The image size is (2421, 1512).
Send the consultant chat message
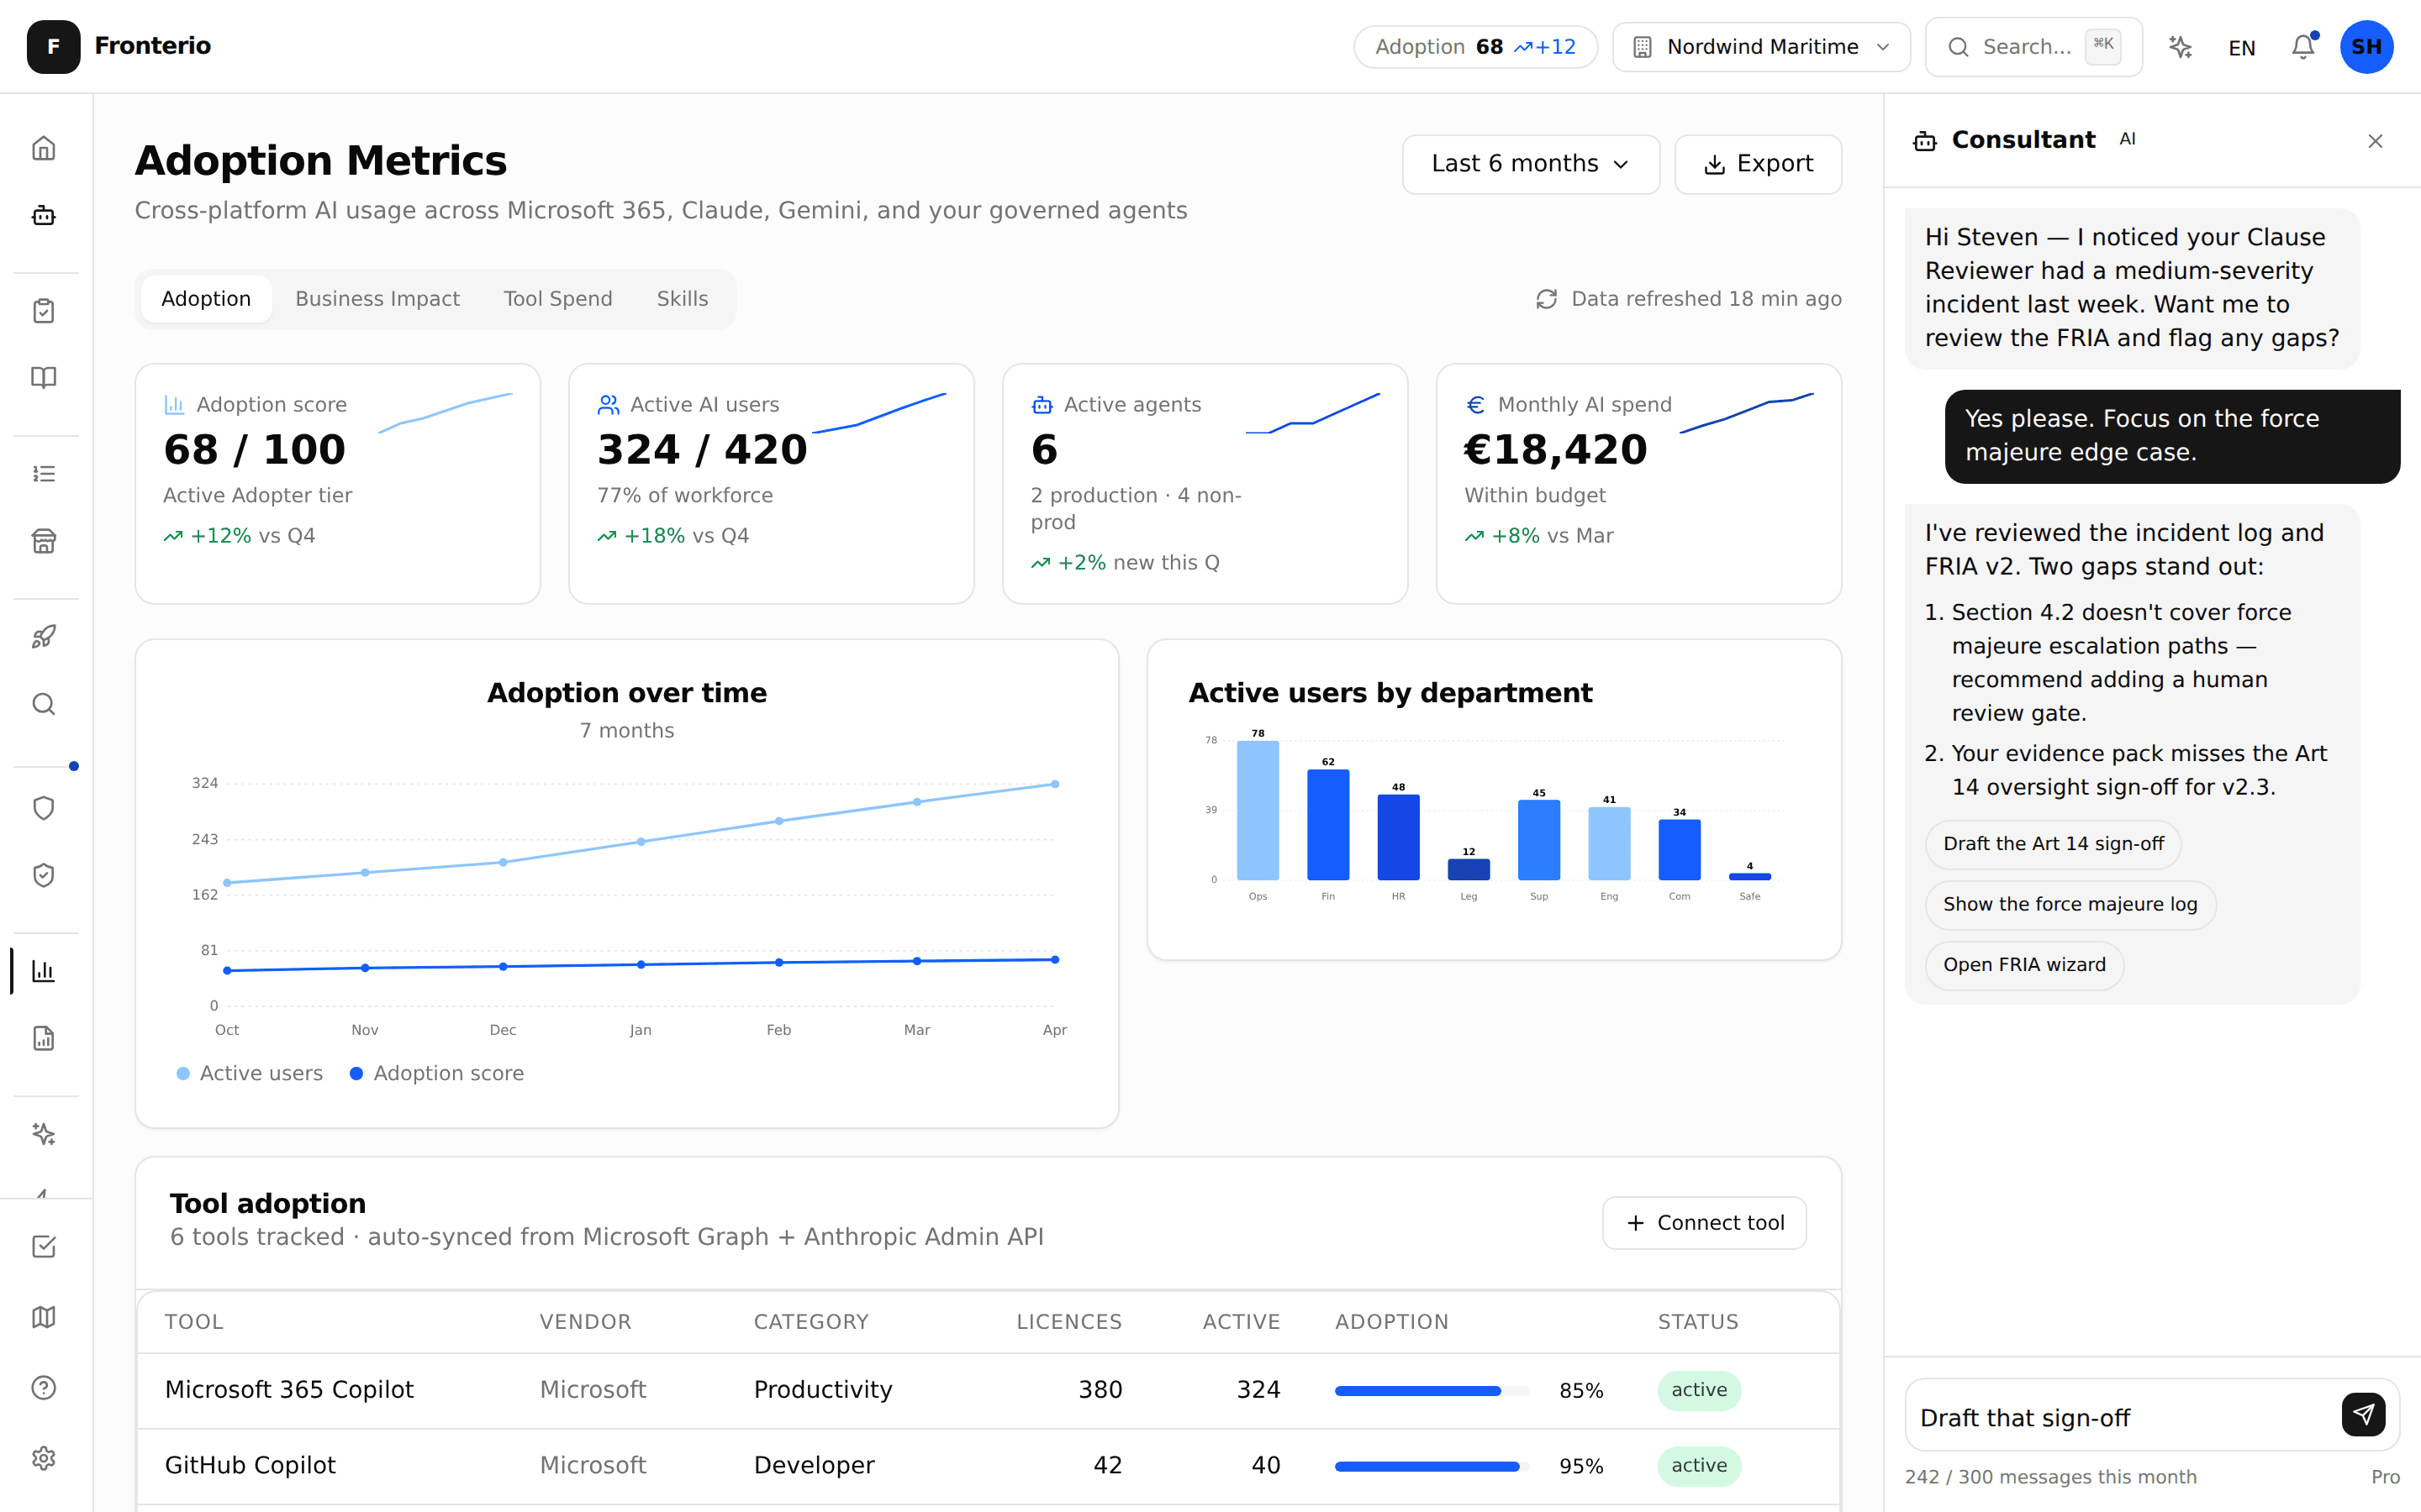(2363, 1415)
